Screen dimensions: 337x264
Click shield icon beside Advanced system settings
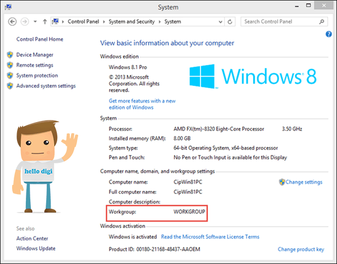[x=10, y=86]
